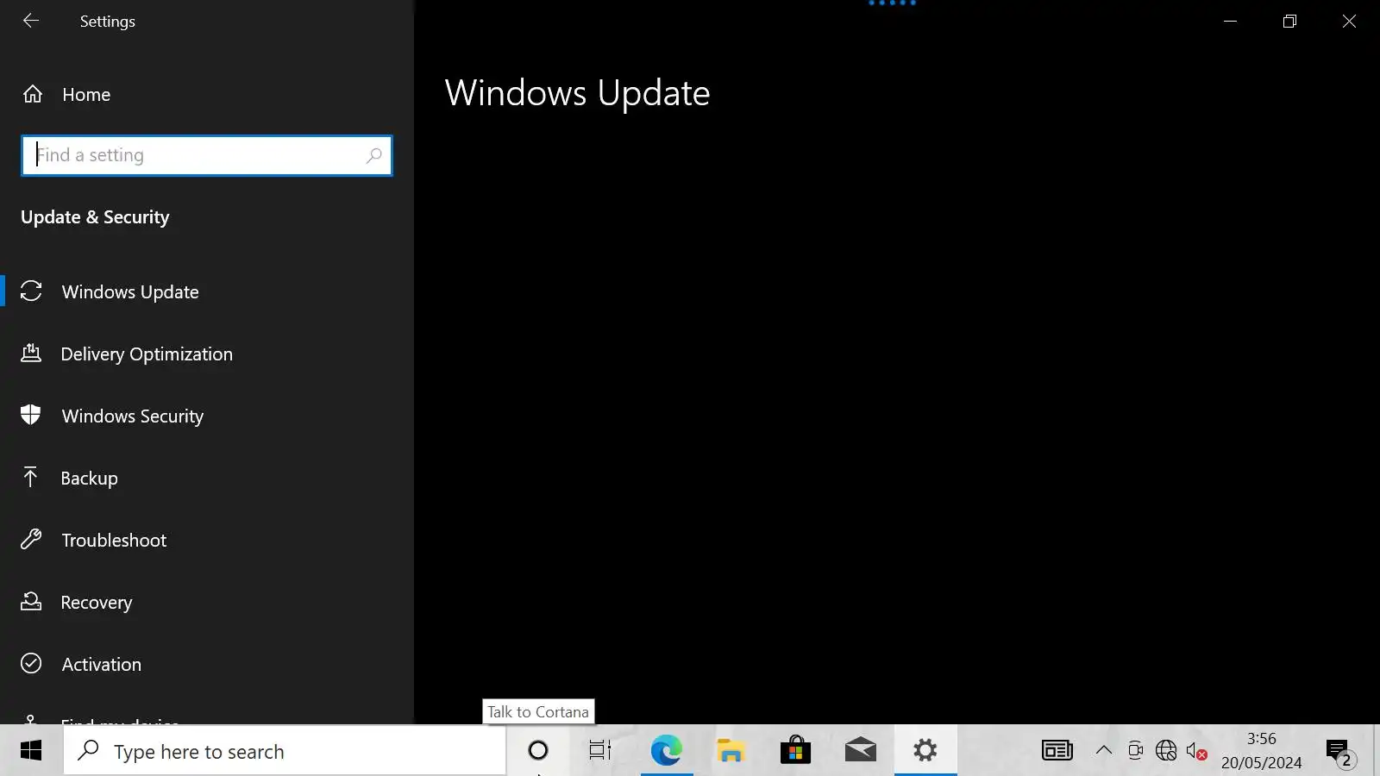Open the Recovery settings page

click(x=207, y=603)
